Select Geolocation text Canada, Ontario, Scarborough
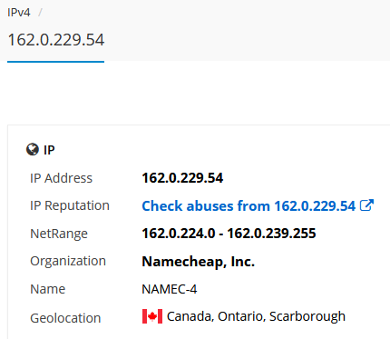The image size is (390, 339). pyautogui.click(x=256, y=316)
